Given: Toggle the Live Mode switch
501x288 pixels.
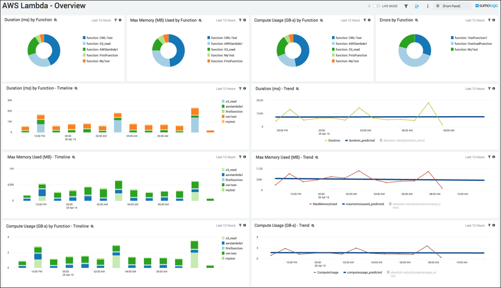Looking at the screenshot, I should point(377,6).
